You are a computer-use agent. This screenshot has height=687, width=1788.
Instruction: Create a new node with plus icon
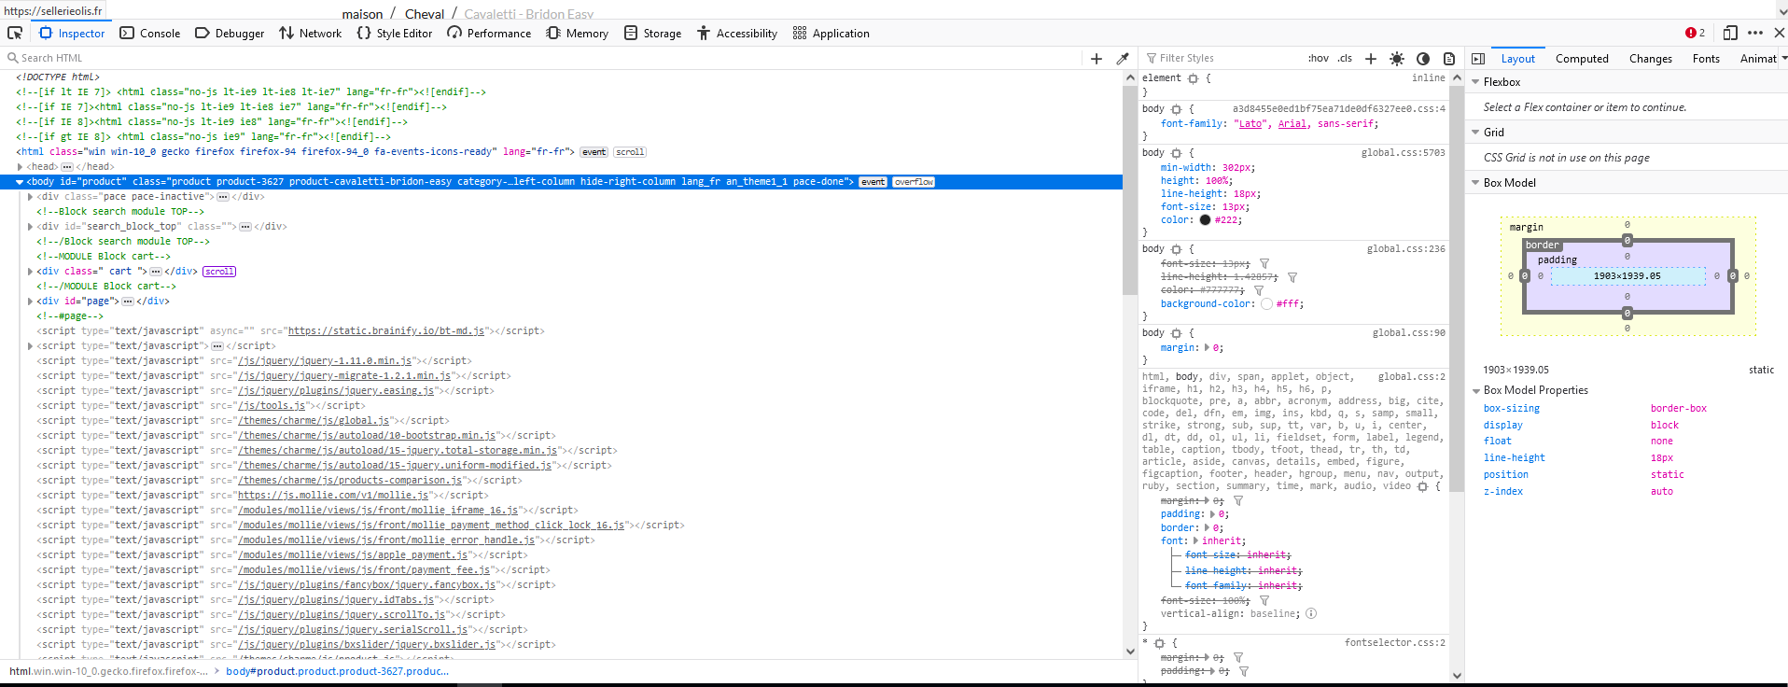(x=1097, y=58)
